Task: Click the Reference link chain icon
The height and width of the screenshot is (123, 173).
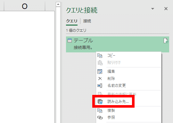Action: tap(100, 118)
